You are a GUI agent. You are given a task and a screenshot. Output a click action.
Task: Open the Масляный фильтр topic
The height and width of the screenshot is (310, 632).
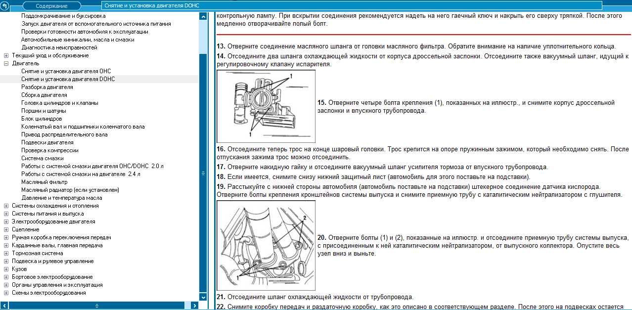[44, 182]
